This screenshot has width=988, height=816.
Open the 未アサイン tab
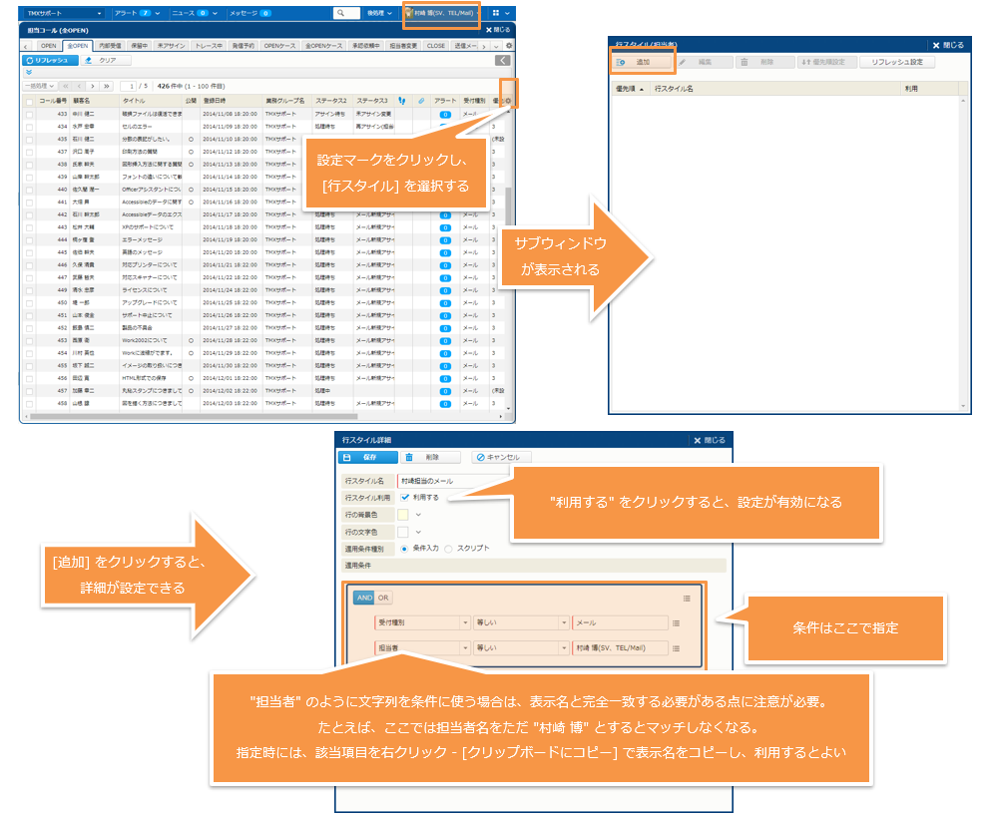170,46
